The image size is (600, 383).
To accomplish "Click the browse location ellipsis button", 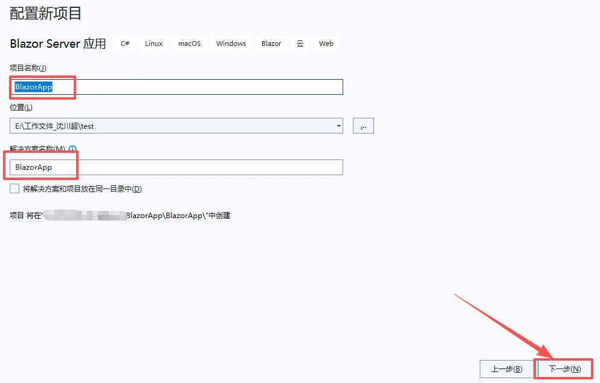I will pos(363,126).
